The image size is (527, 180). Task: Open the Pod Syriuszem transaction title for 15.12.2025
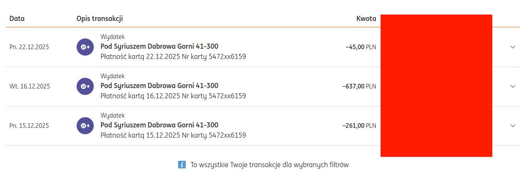(x=159, y=125)
